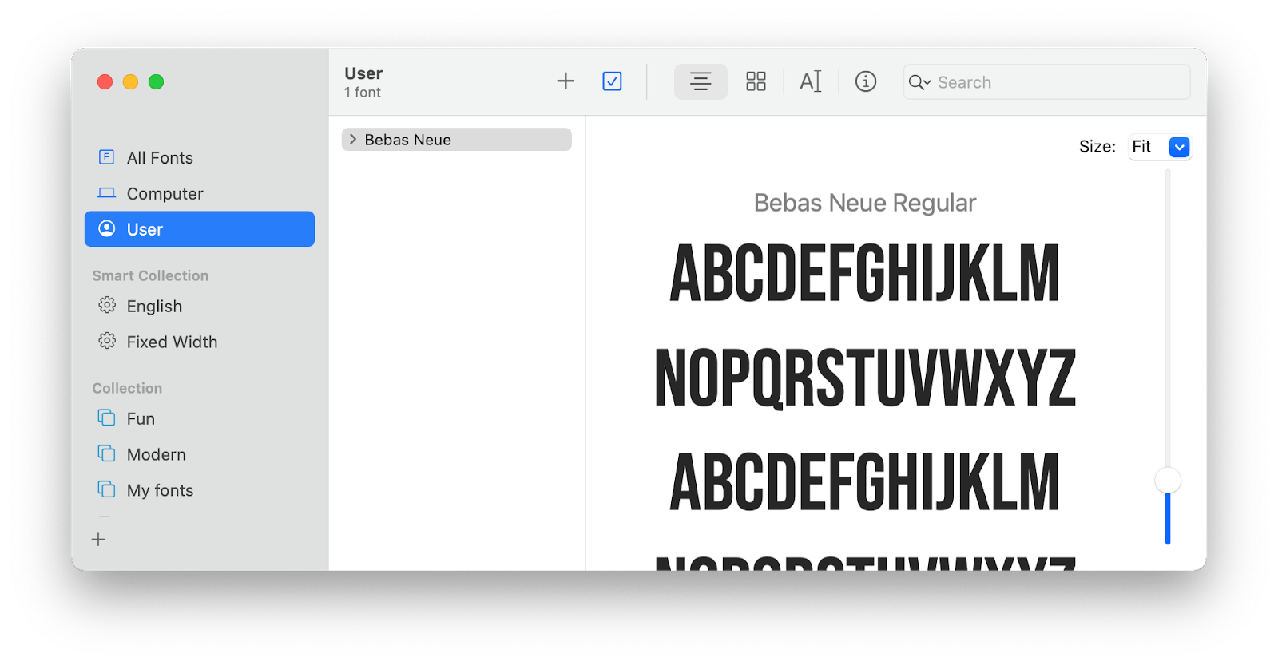1278x665 pixels.
Task: Click the add font plus button in toolbar
Action: (x=566, y=81)
